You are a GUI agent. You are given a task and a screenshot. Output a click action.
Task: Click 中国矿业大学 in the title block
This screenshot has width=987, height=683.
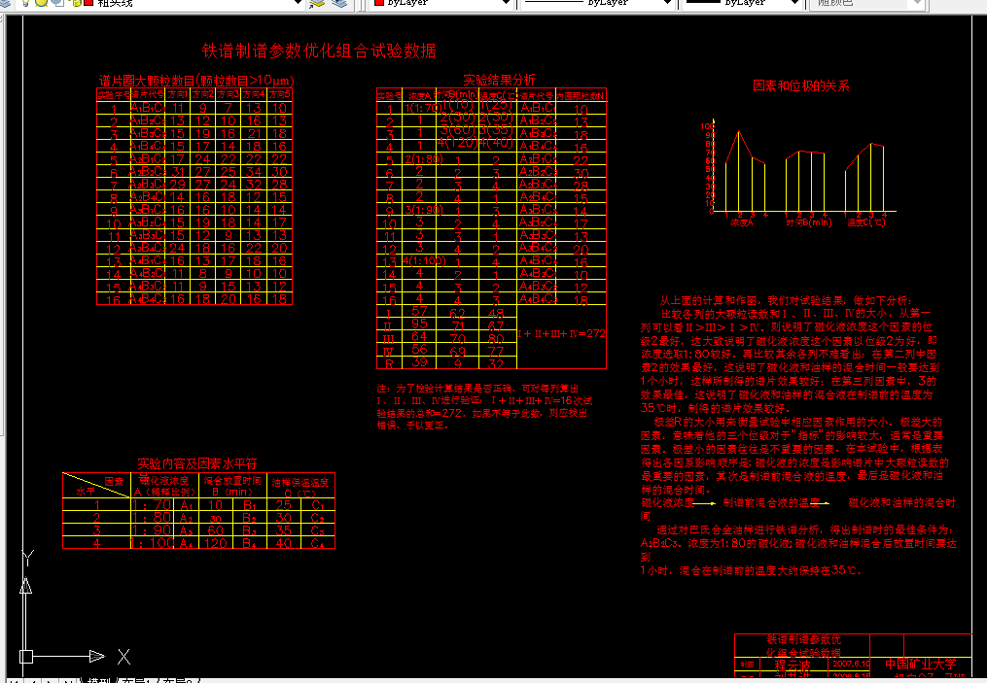tap(920, 665)
